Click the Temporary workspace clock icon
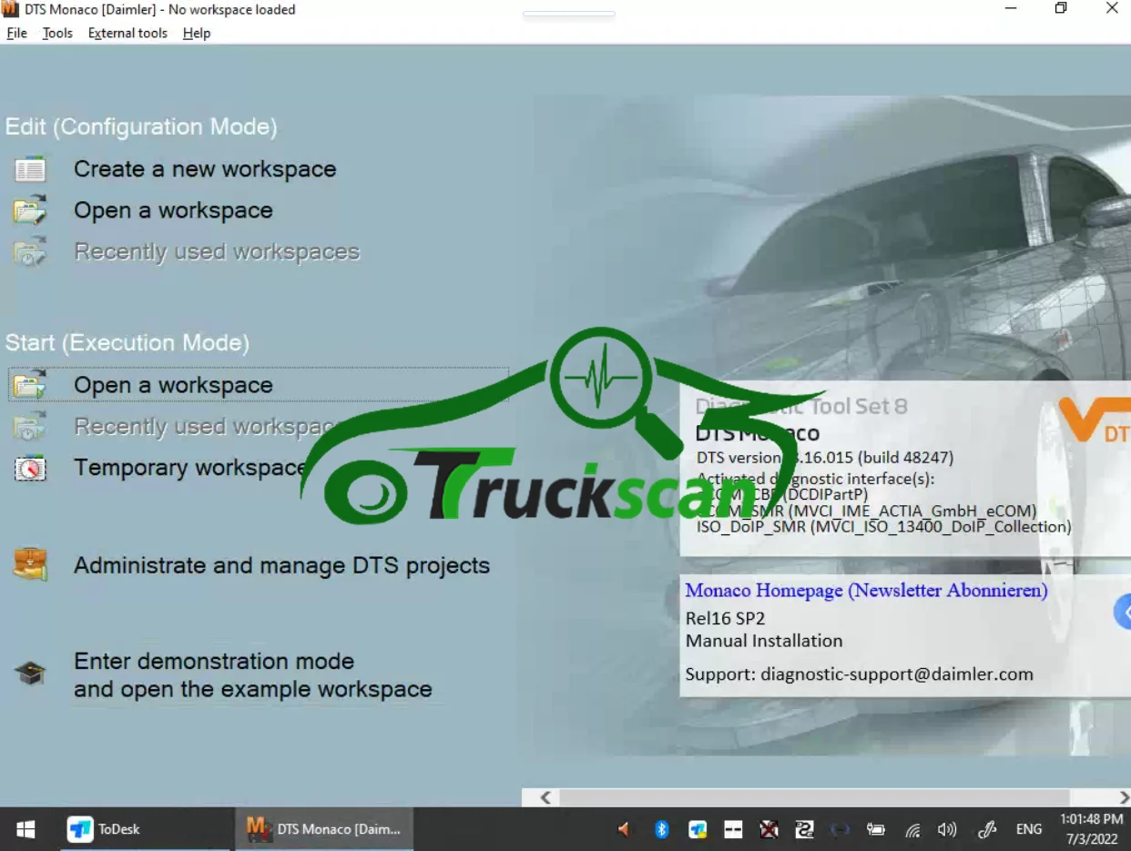The height and width of the screenshot is (851, 1131). click(x=30, y=468)
